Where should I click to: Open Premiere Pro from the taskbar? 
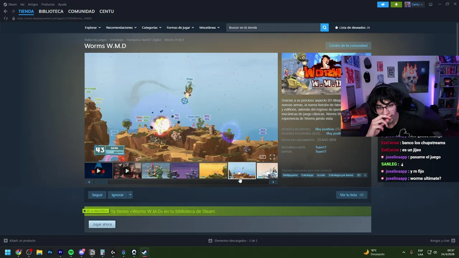[x=60, y=252]
